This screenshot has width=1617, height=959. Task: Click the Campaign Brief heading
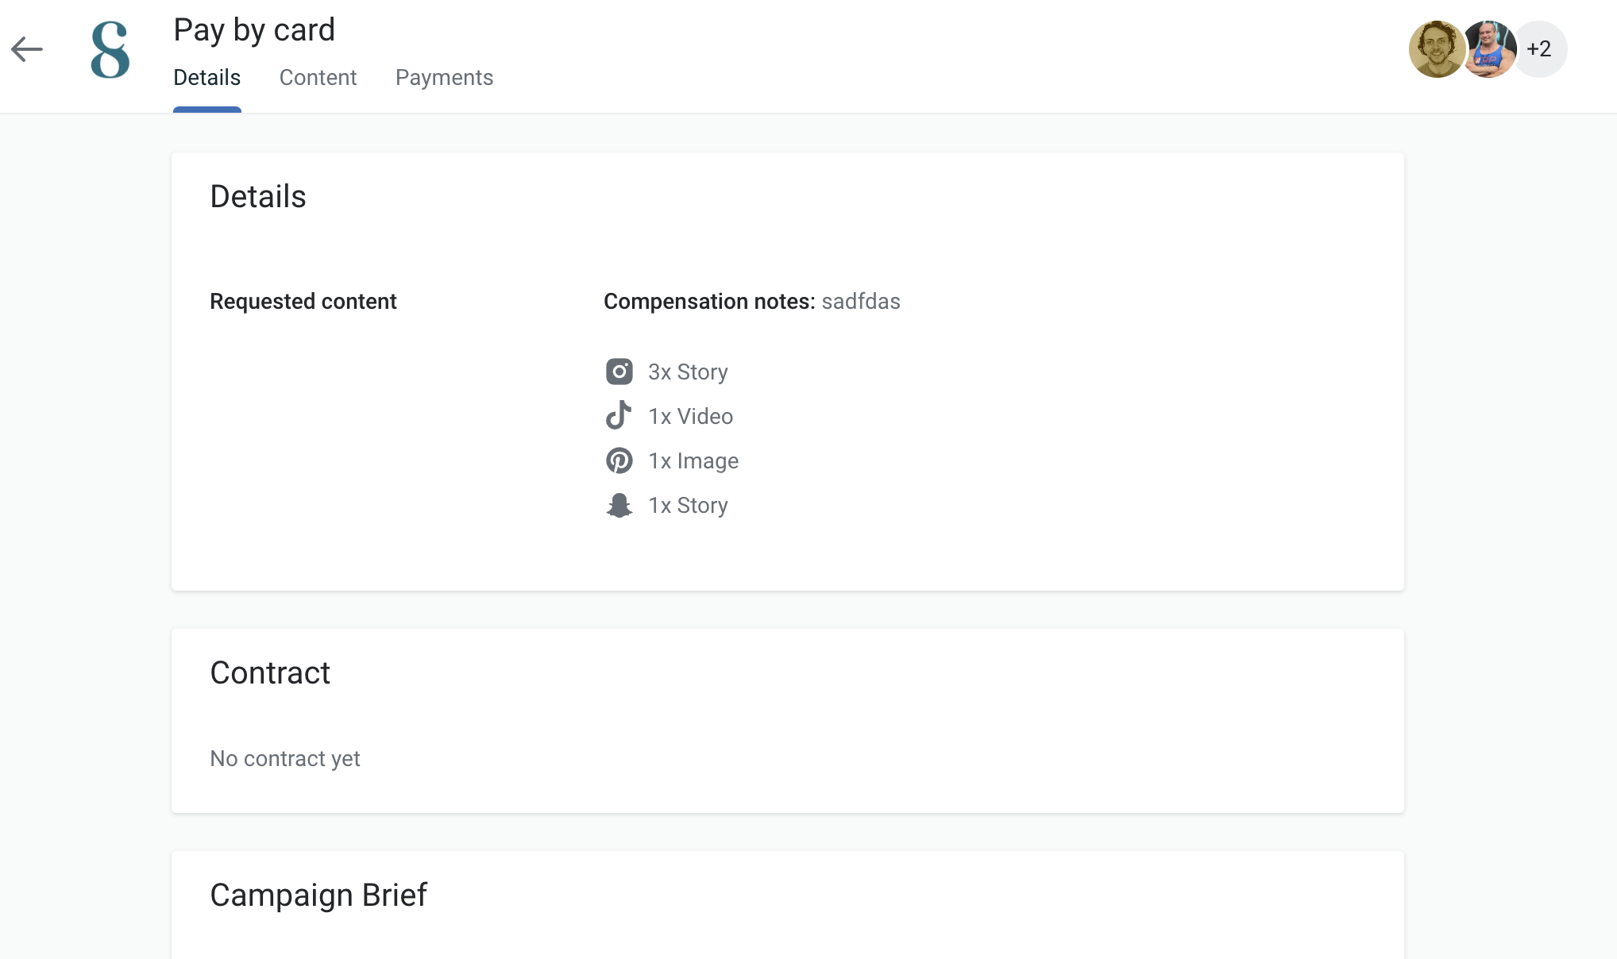coord(318,895)
